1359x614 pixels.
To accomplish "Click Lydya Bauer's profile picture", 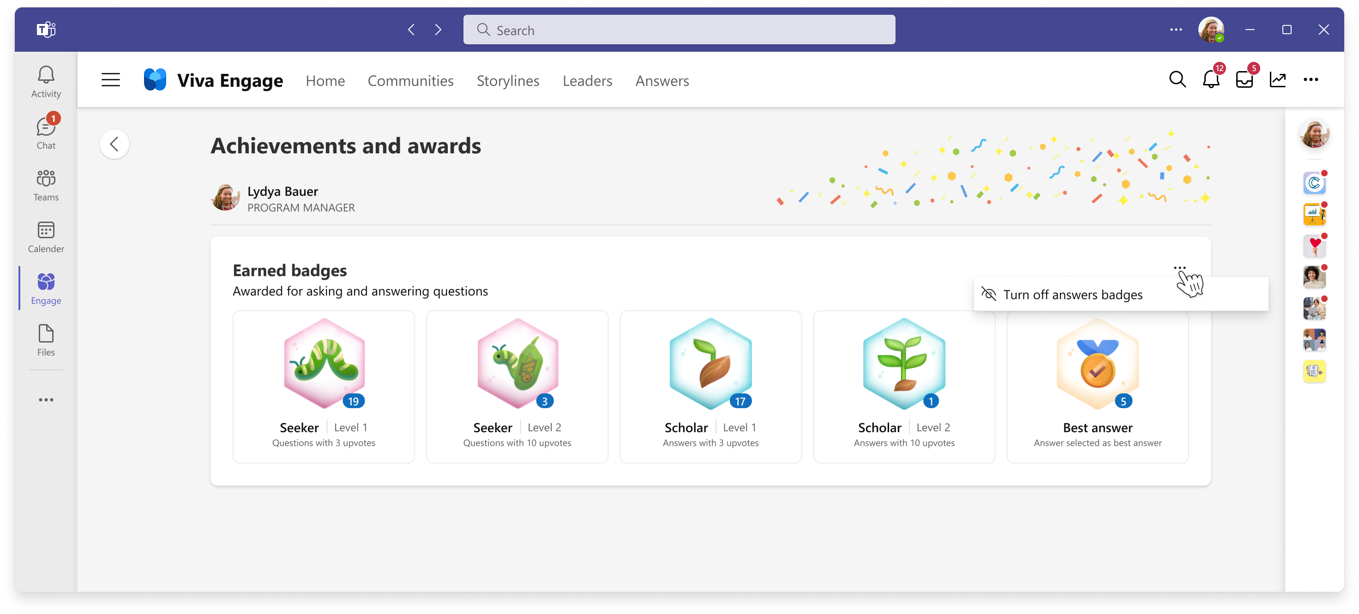I will tap(226, 198).
